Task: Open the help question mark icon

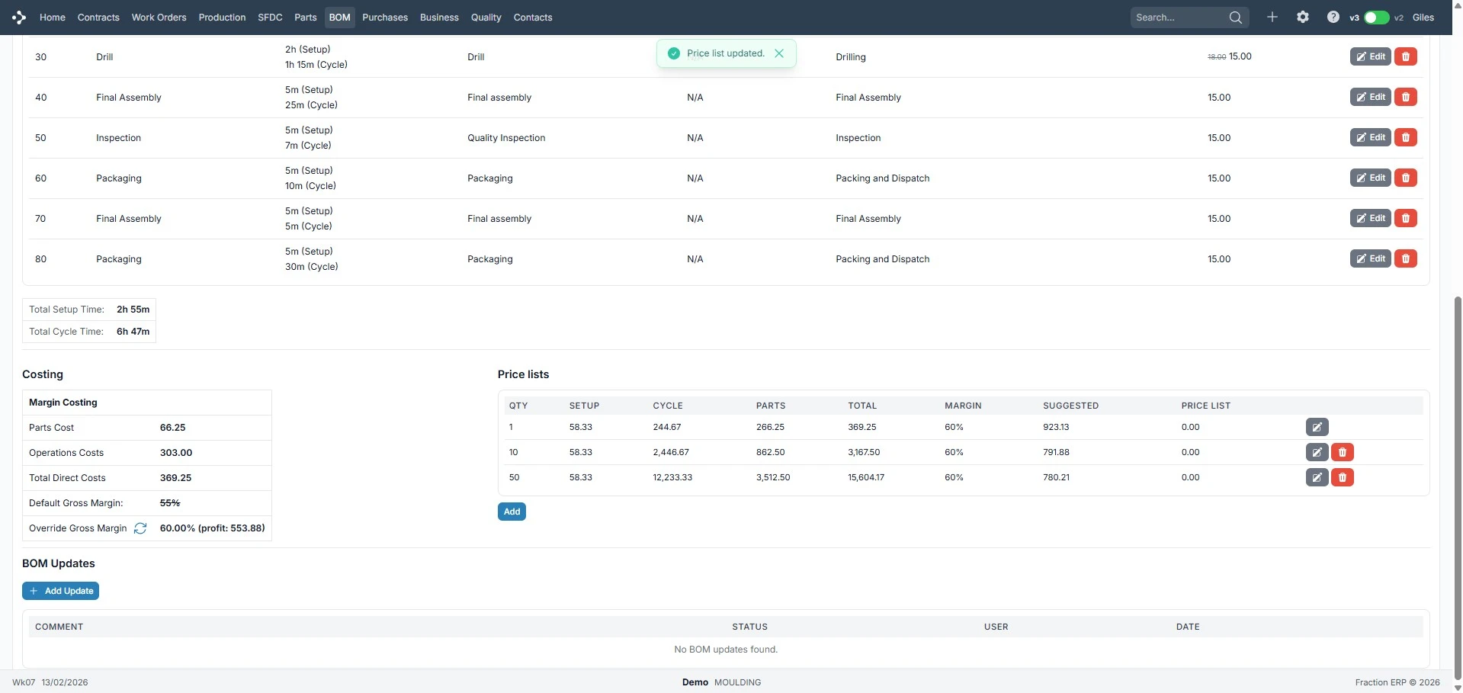Action: [1333, 17]
